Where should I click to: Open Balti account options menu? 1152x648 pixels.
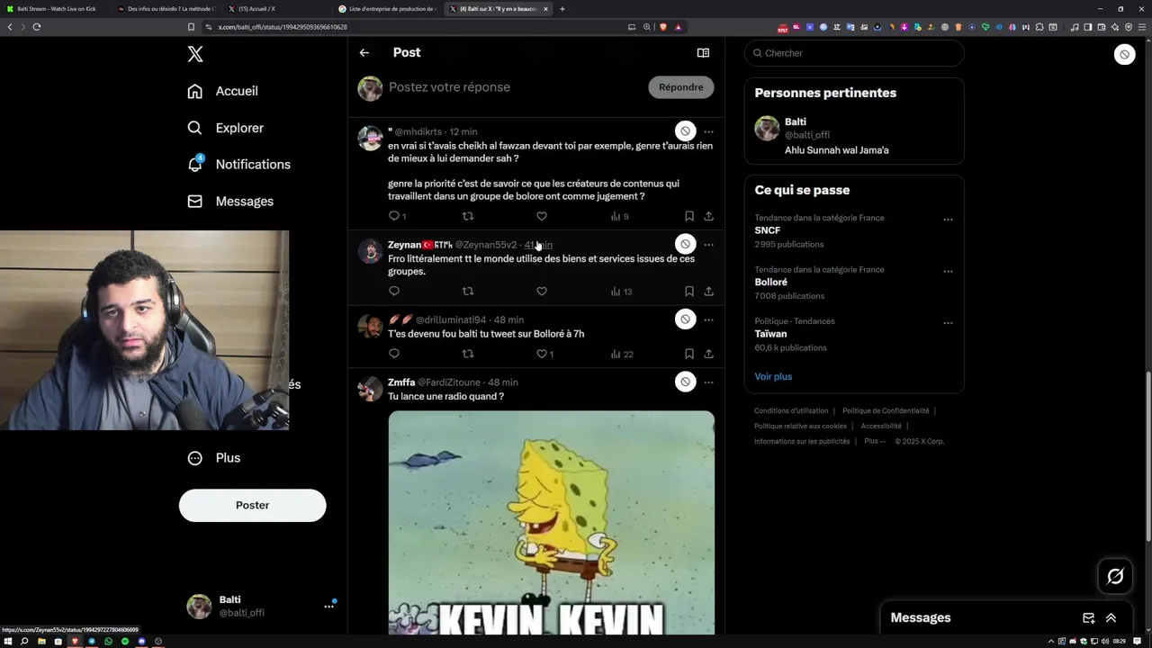[x=329, y=607]
